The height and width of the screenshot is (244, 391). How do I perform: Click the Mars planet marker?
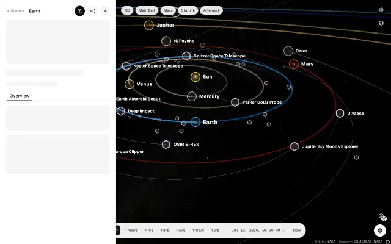coord(294,64)
